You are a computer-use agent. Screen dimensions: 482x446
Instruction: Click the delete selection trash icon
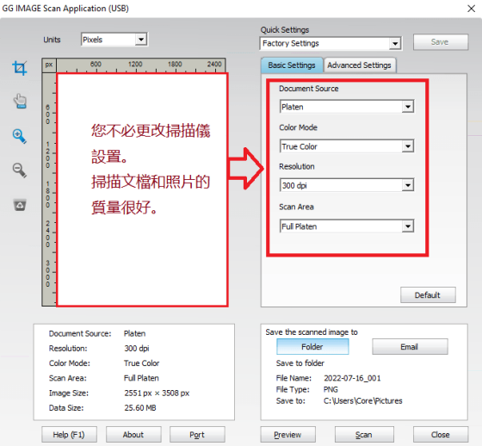tap(20, 205)
